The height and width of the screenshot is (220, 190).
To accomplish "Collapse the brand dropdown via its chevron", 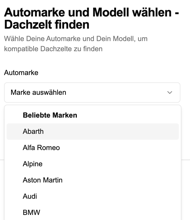I will coord(170,93).
